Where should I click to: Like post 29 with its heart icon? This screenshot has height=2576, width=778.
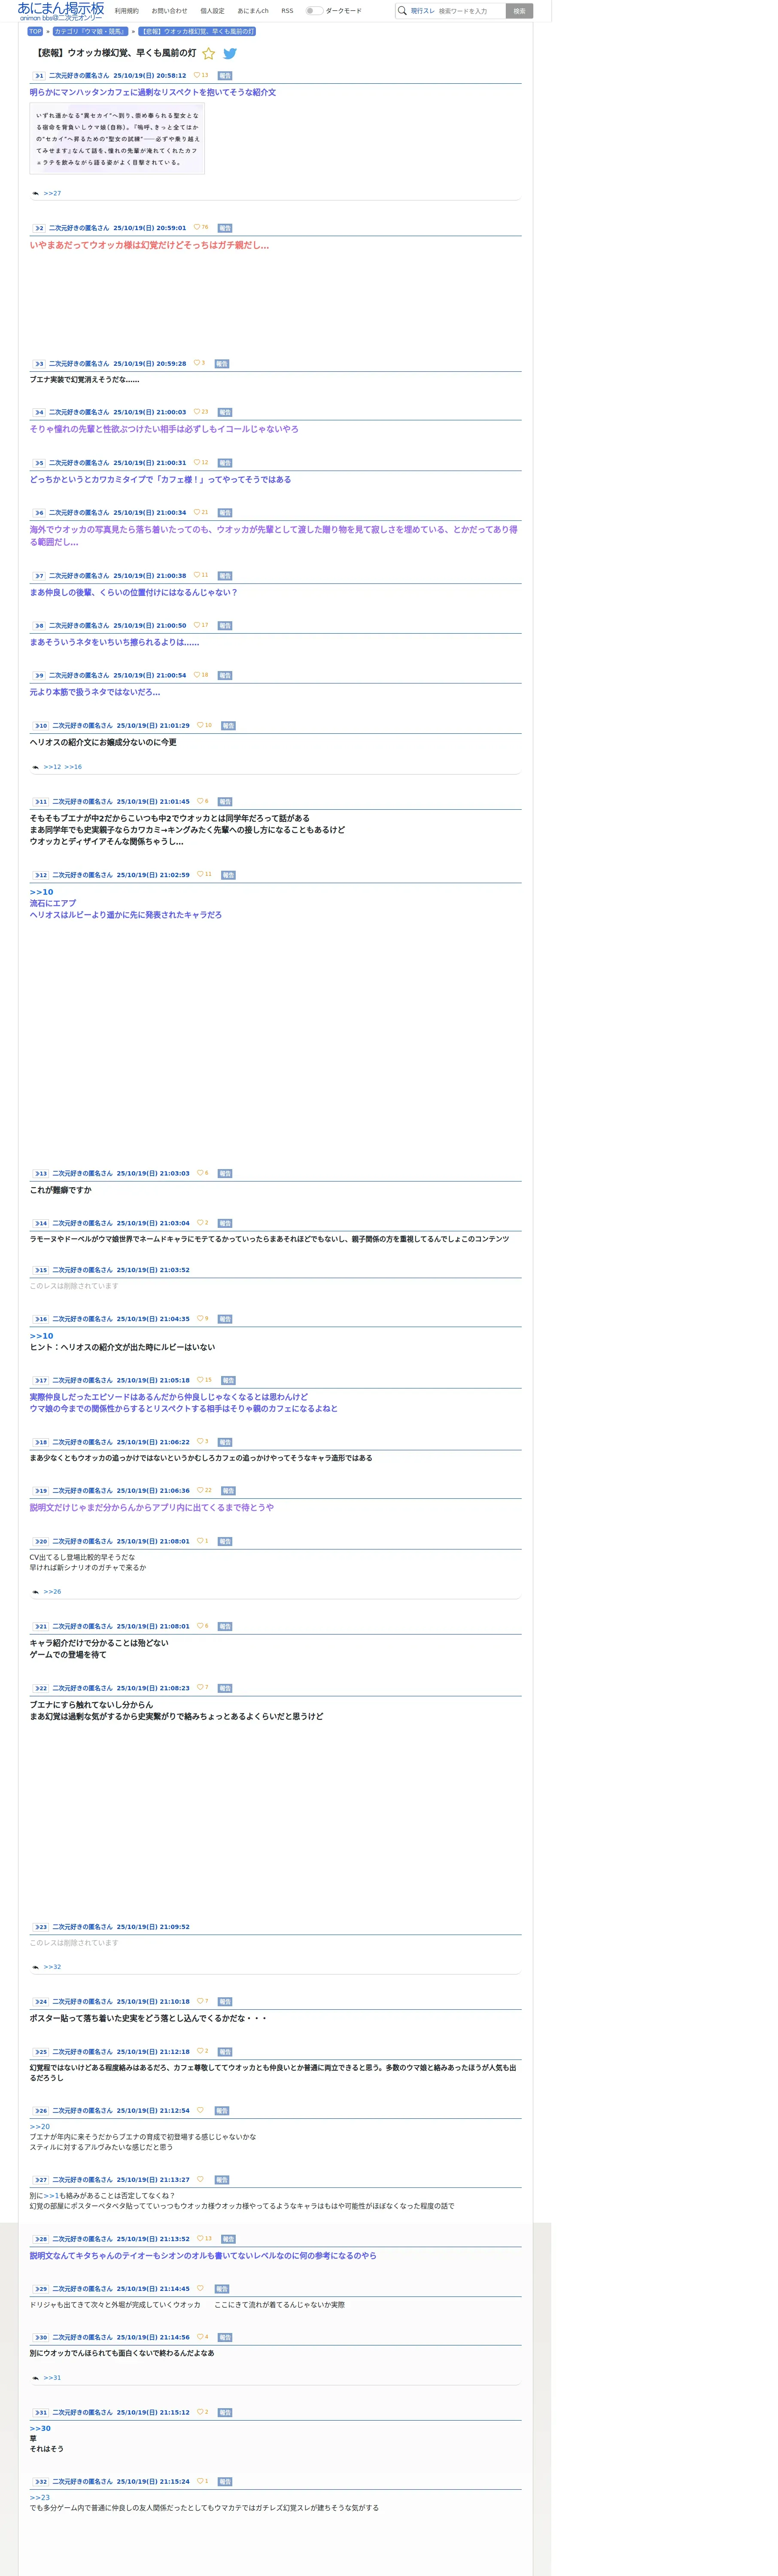point(200,2288)
